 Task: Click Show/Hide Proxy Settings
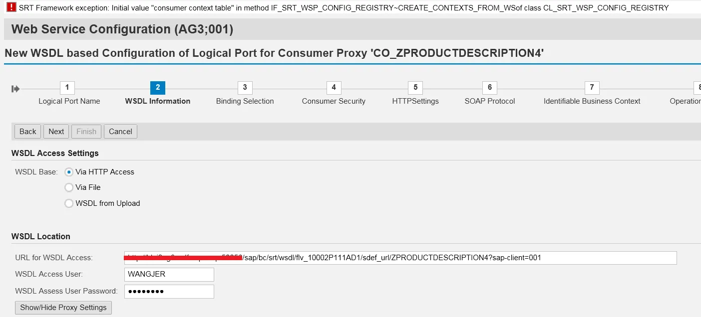pyautogui.click(x=63, y=308)
